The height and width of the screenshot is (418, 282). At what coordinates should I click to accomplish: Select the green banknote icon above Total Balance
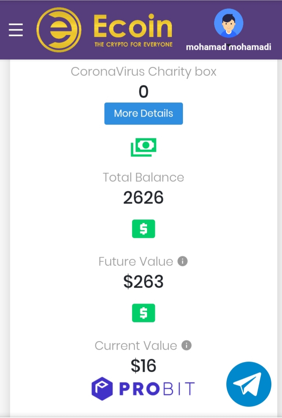[143, 147]
